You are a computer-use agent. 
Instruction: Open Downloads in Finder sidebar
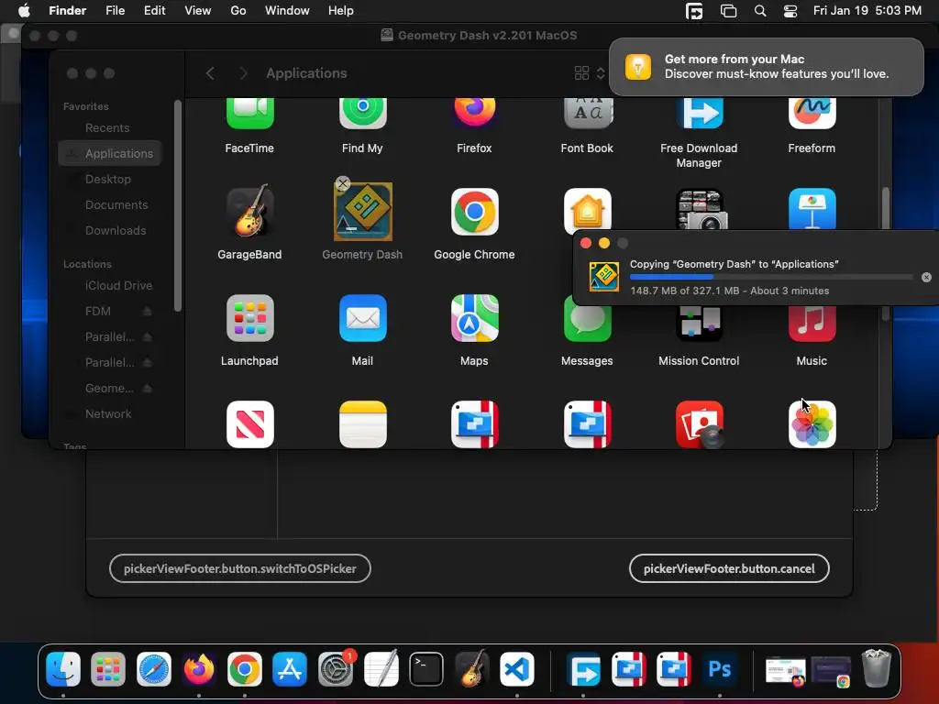pos(116,230)
